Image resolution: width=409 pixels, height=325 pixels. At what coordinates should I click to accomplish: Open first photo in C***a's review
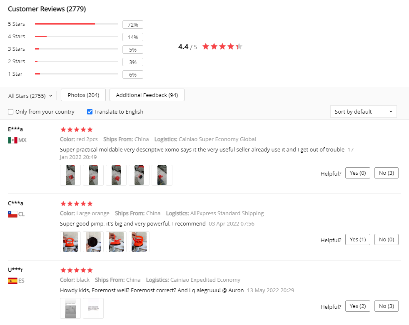(70, 242)
